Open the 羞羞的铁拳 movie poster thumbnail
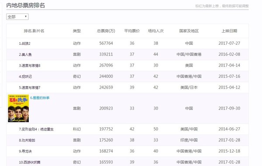This screenshot has height=166, width=262. (x=18, y=108)
